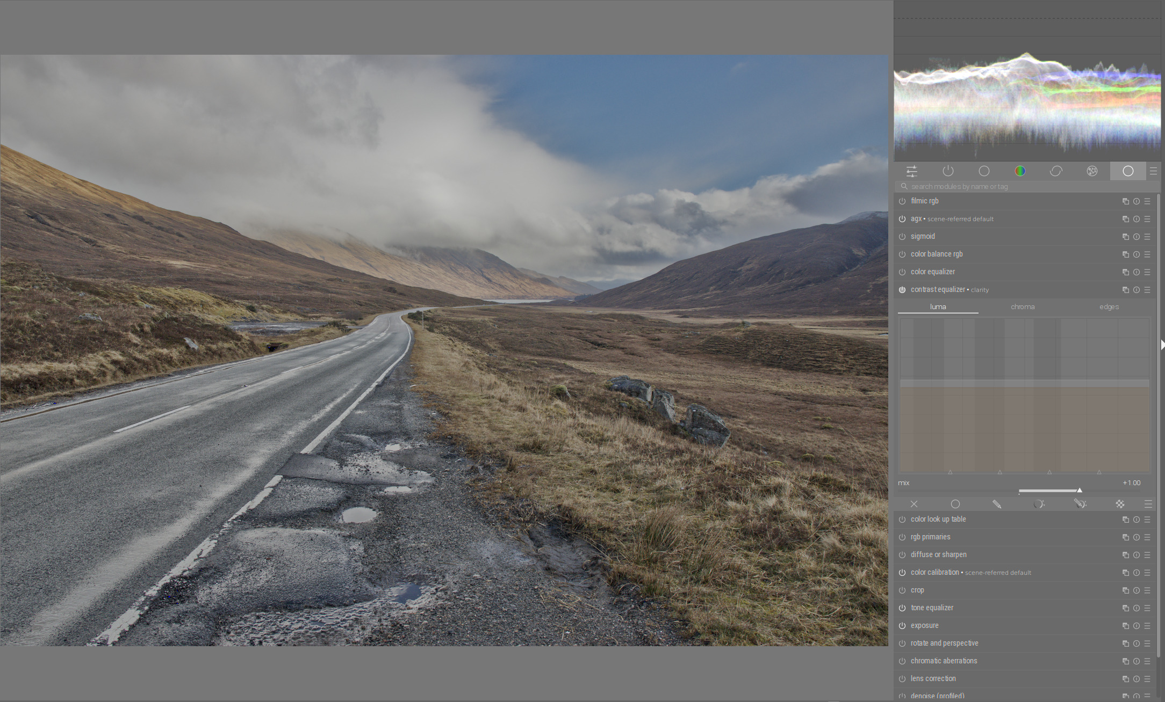Turn blending off with the X icon
Screen dimensions: 1165x702
pyautogui.click(x=914, y=504)
